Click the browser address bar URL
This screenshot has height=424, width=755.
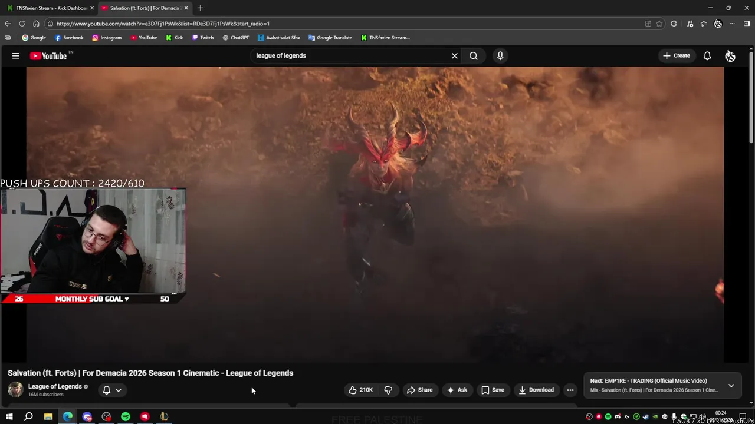(x=163, y=24)
